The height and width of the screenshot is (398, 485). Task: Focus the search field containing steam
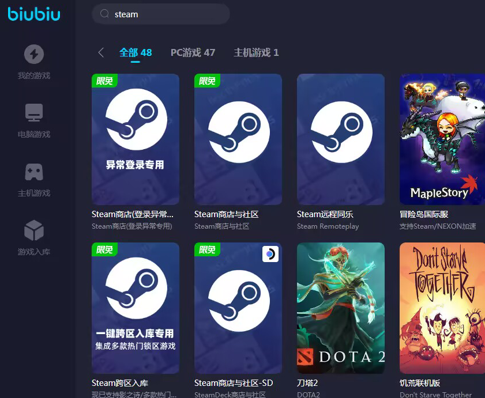161,14
